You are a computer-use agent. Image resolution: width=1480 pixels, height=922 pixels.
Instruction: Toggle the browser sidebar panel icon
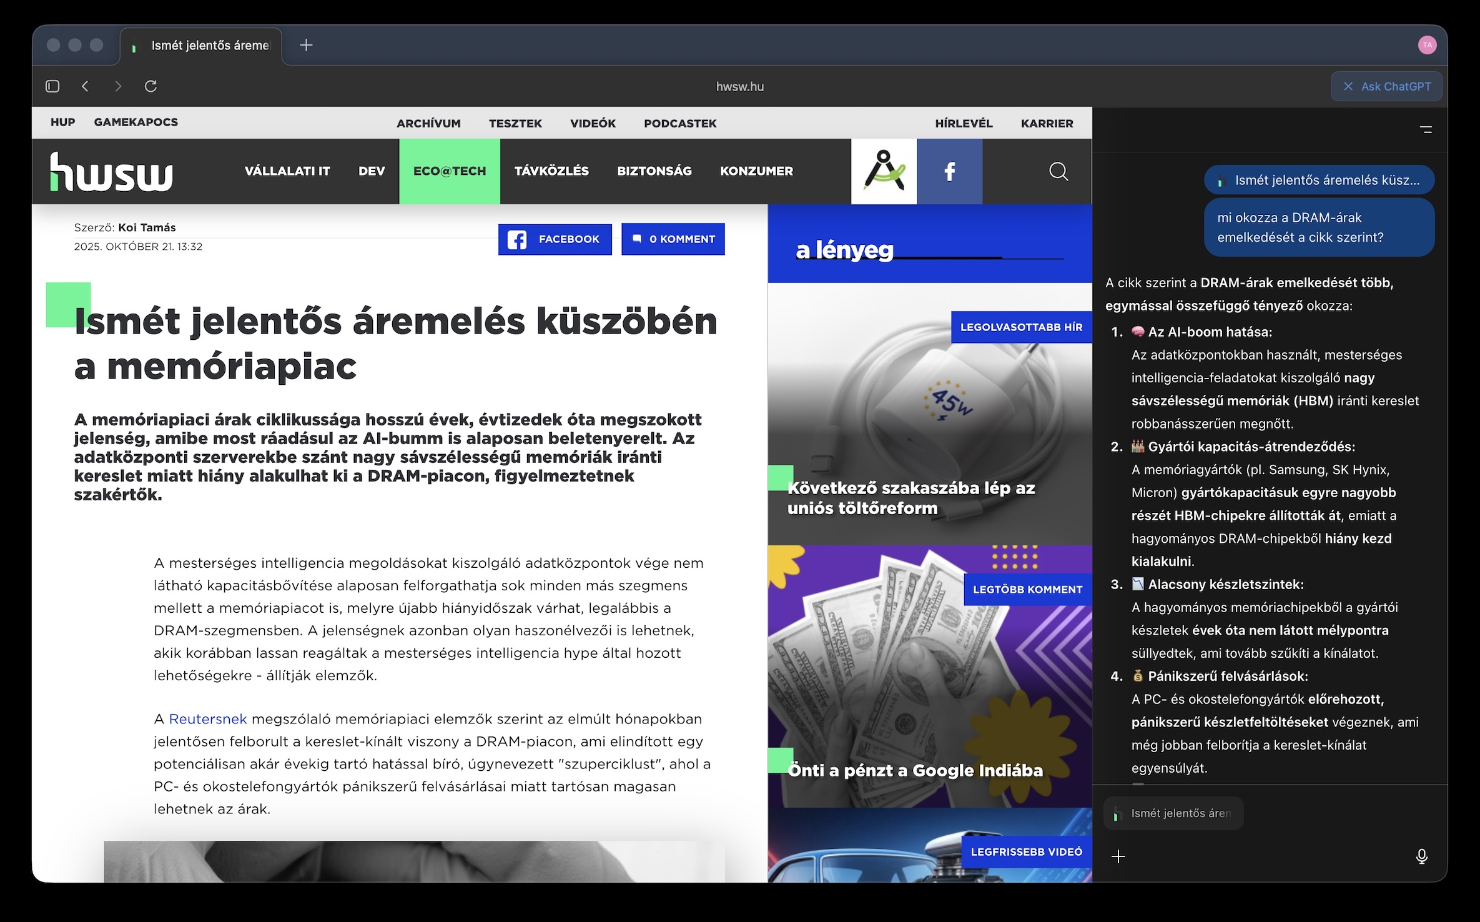[x=52, y=86]
